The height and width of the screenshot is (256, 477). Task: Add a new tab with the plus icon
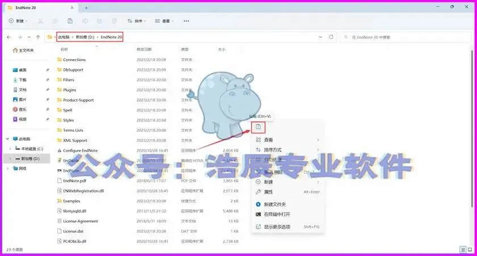pos(86,7)
